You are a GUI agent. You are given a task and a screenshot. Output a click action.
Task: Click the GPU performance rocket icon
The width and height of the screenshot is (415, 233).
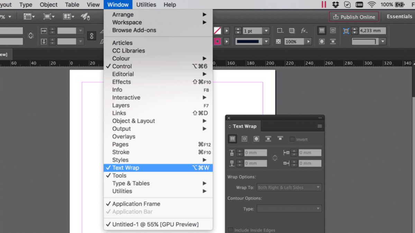coord(85,17)
